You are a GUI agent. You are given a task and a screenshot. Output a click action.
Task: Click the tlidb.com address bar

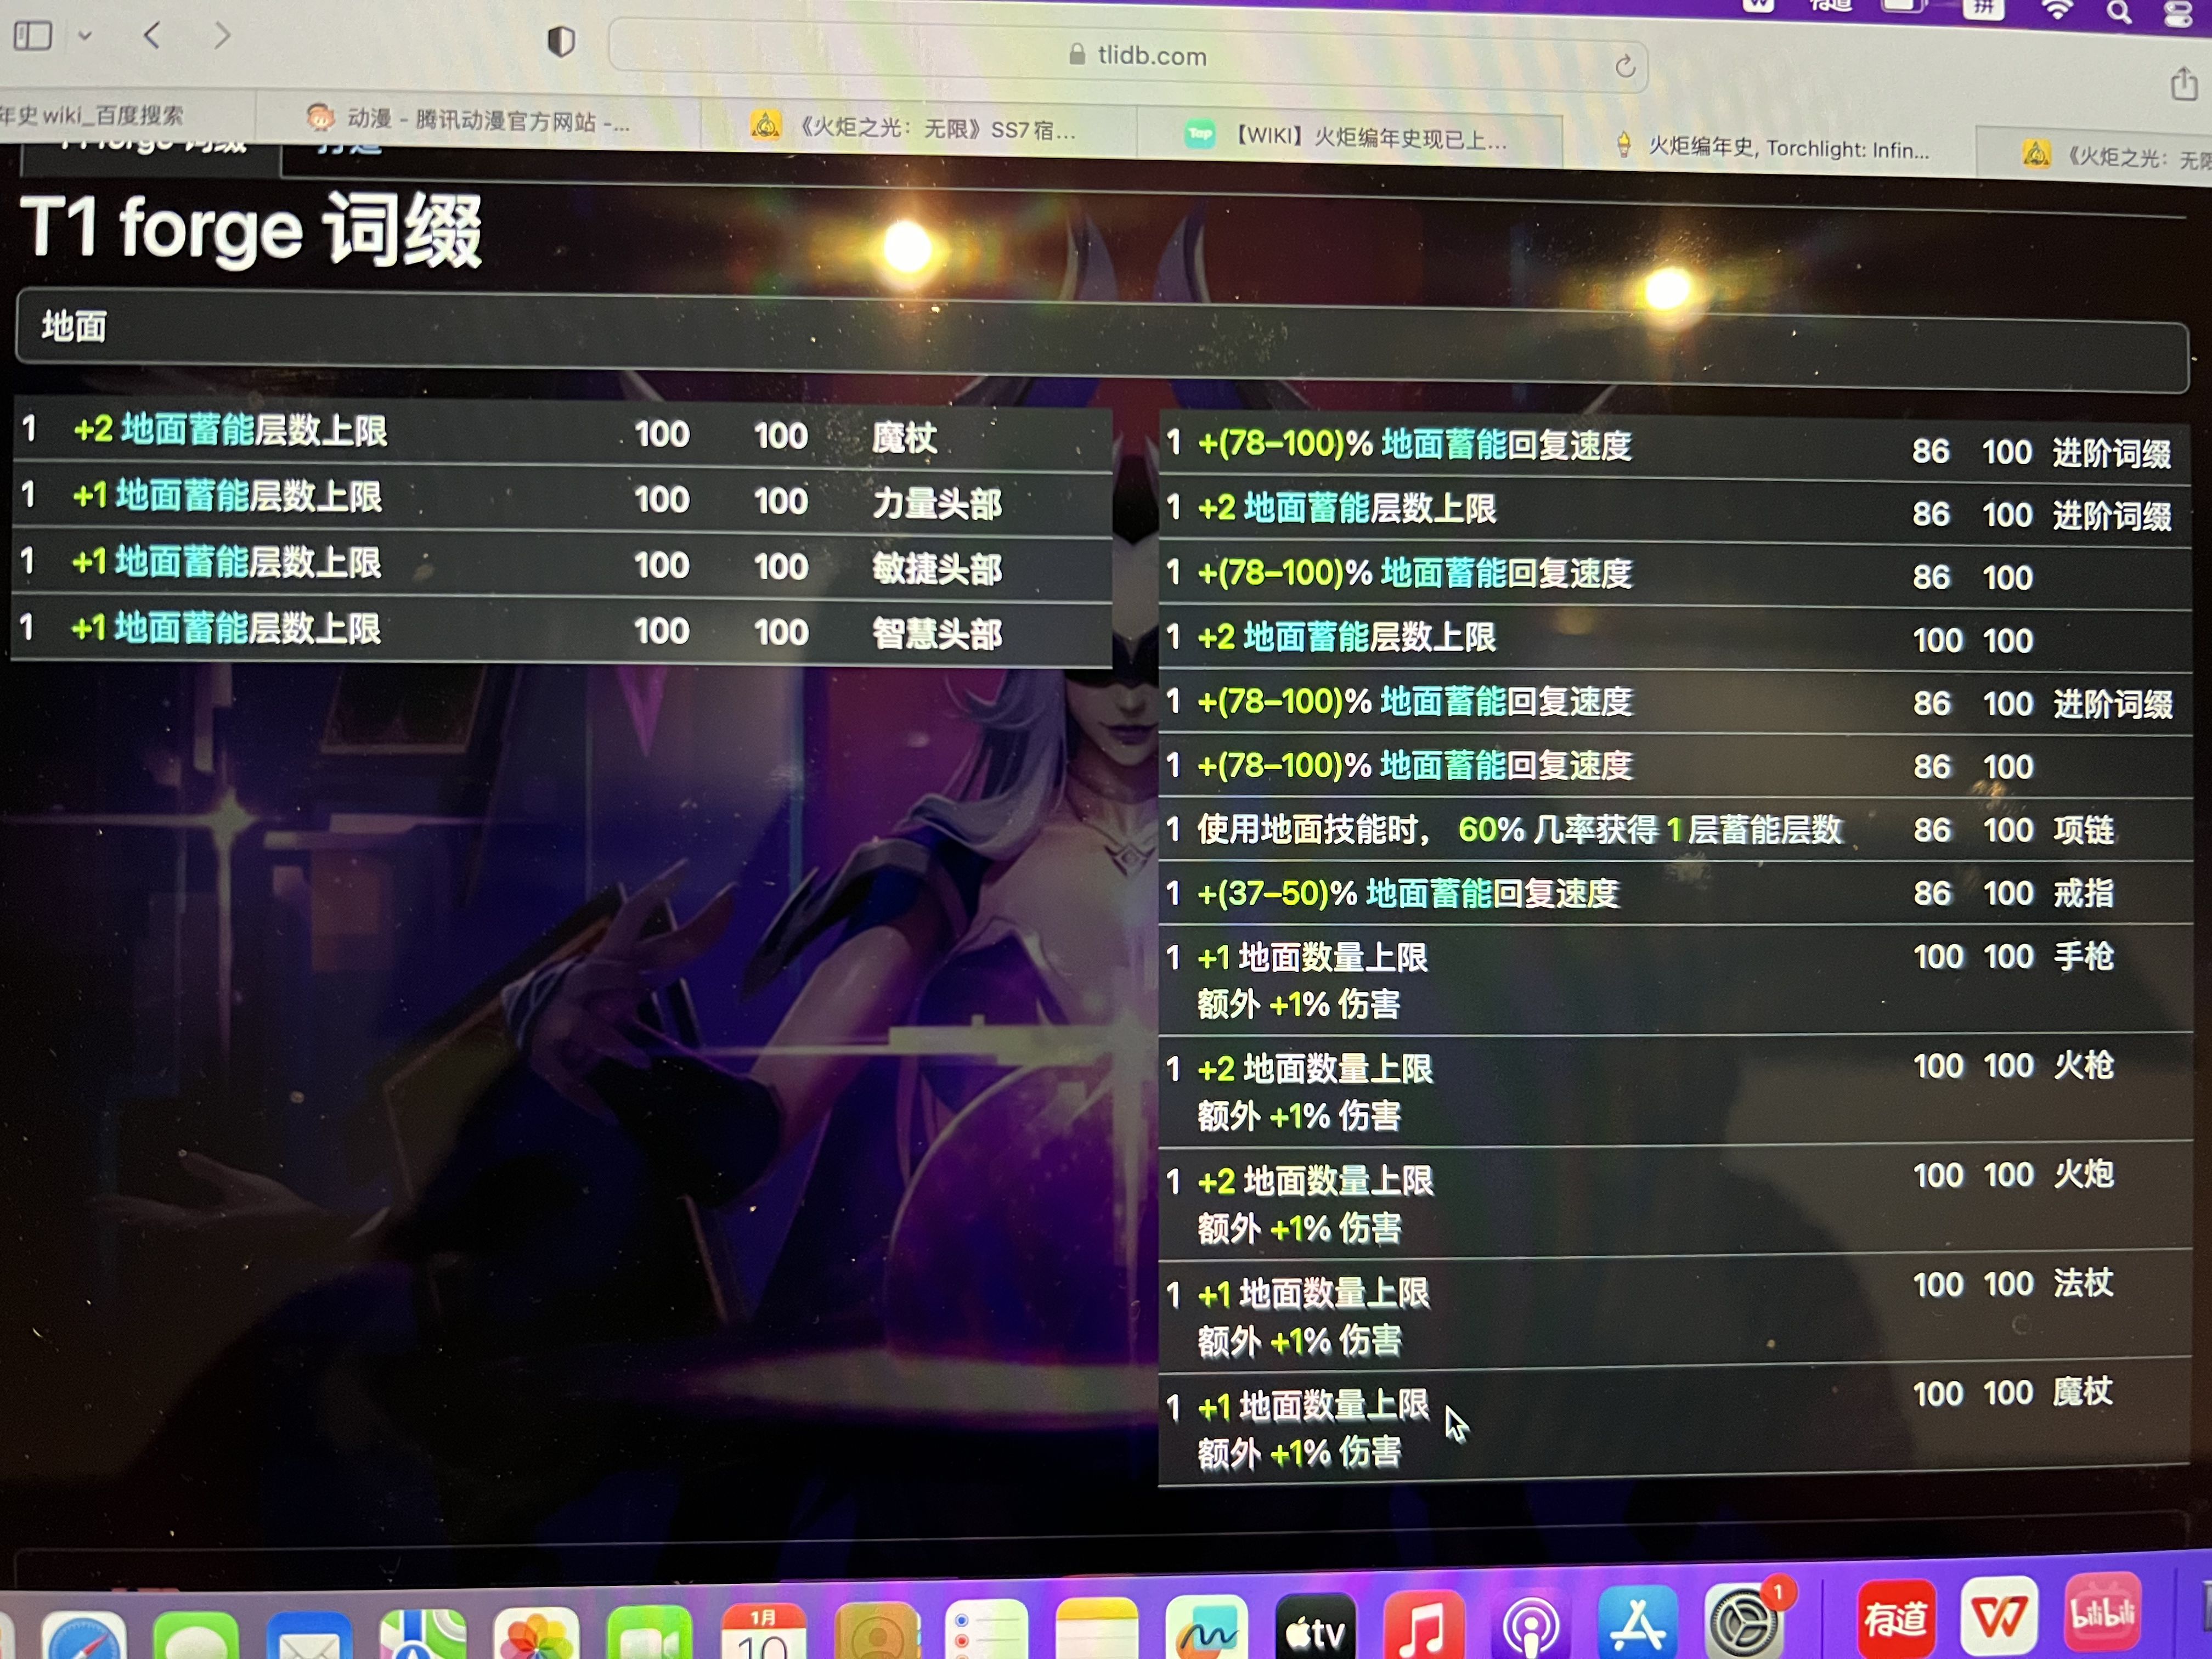pos(1127,56)
